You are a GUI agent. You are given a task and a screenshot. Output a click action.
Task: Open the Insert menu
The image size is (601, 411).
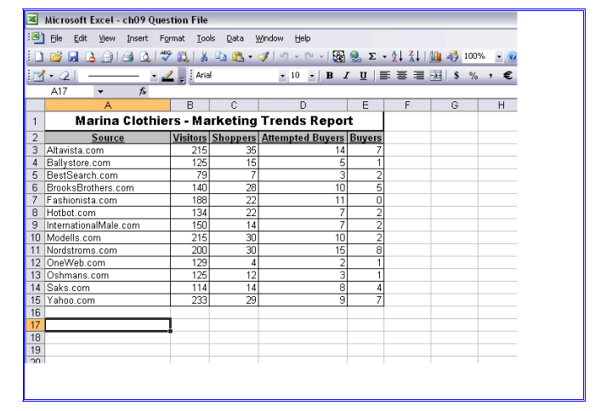click(x=137, y=38)
